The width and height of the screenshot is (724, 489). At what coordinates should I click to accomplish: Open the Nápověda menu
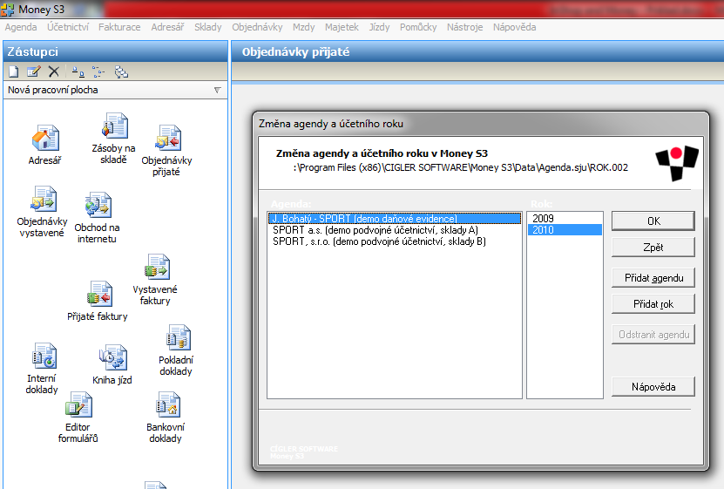514,27
